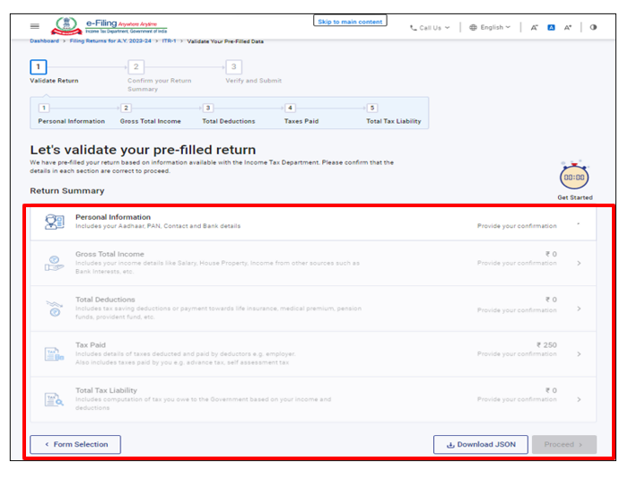
Task: Click the Download JSON button
Action: [x=480, y=444]
